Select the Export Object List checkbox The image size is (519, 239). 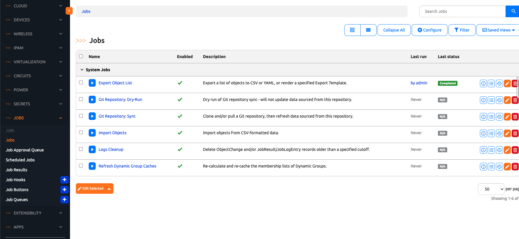point(81,83)
